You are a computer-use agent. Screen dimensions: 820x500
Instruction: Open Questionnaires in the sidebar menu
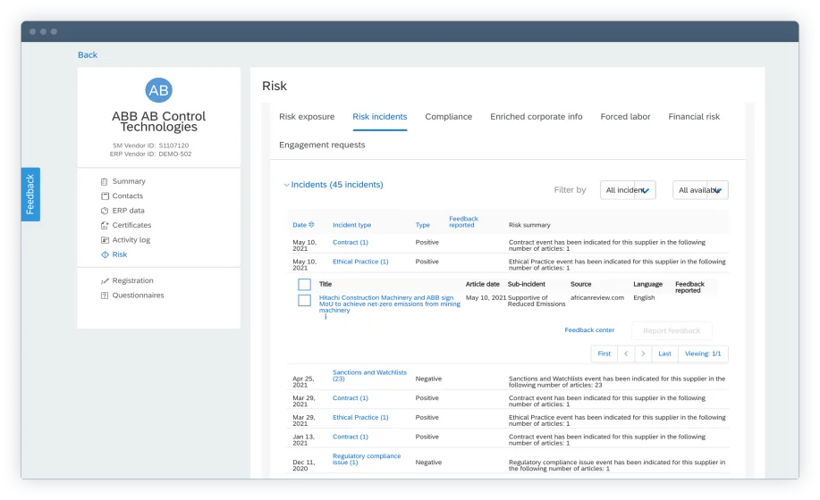coord(138,296)
